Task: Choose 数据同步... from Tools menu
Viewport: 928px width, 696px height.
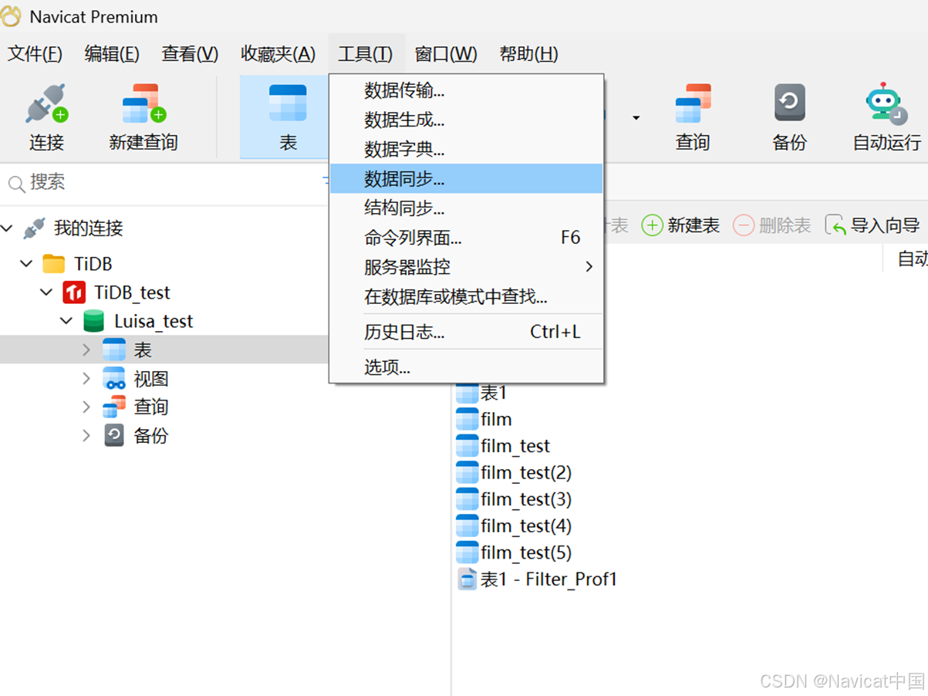Action: click(x=466, y=178)
